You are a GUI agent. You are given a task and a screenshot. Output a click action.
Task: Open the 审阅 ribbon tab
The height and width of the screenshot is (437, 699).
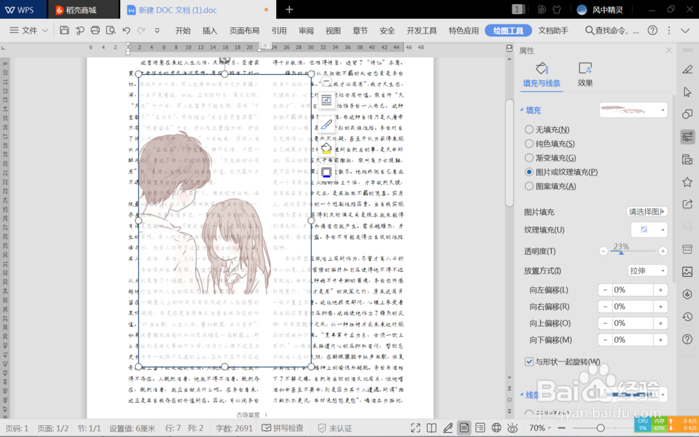point(306,30)
